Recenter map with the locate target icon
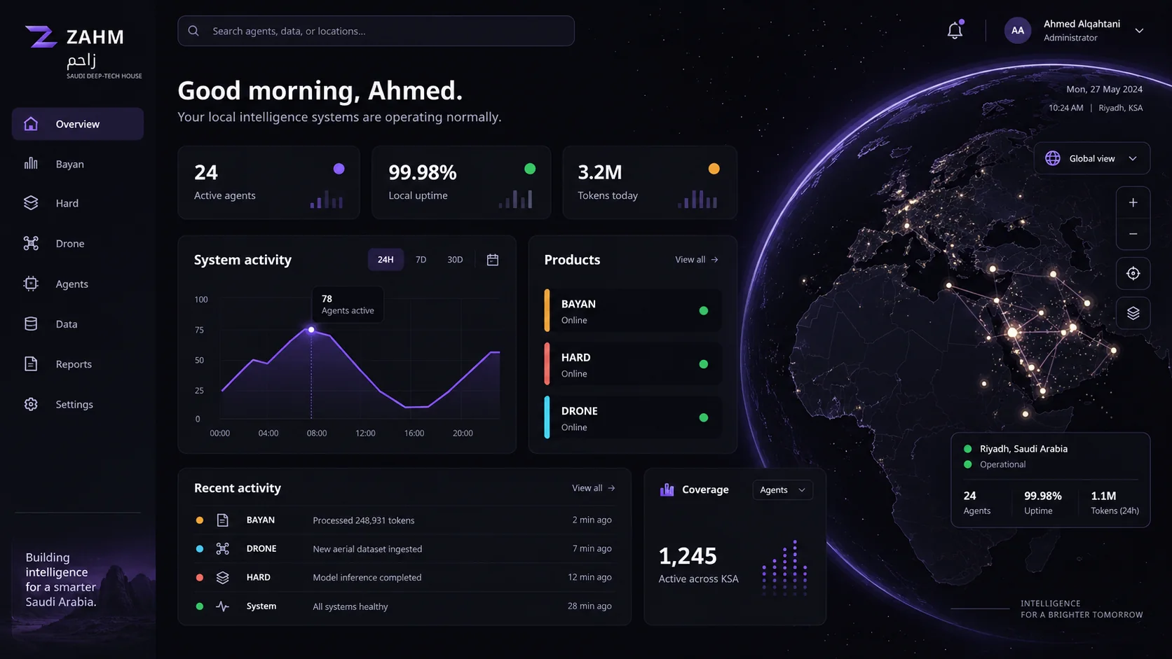 1133,273
